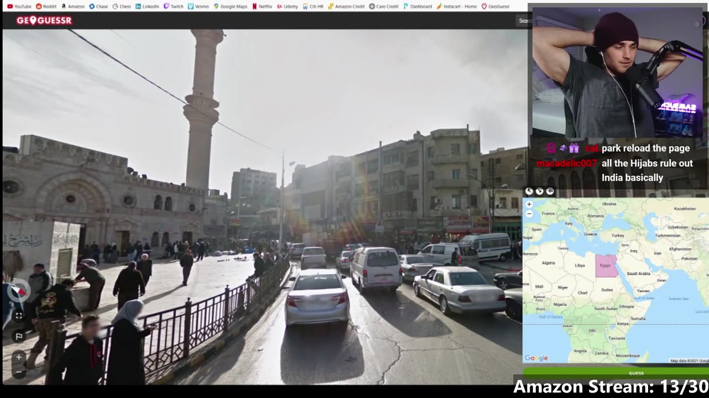Click the Search field in header
709x398 pixels.
tap(523, 20)
